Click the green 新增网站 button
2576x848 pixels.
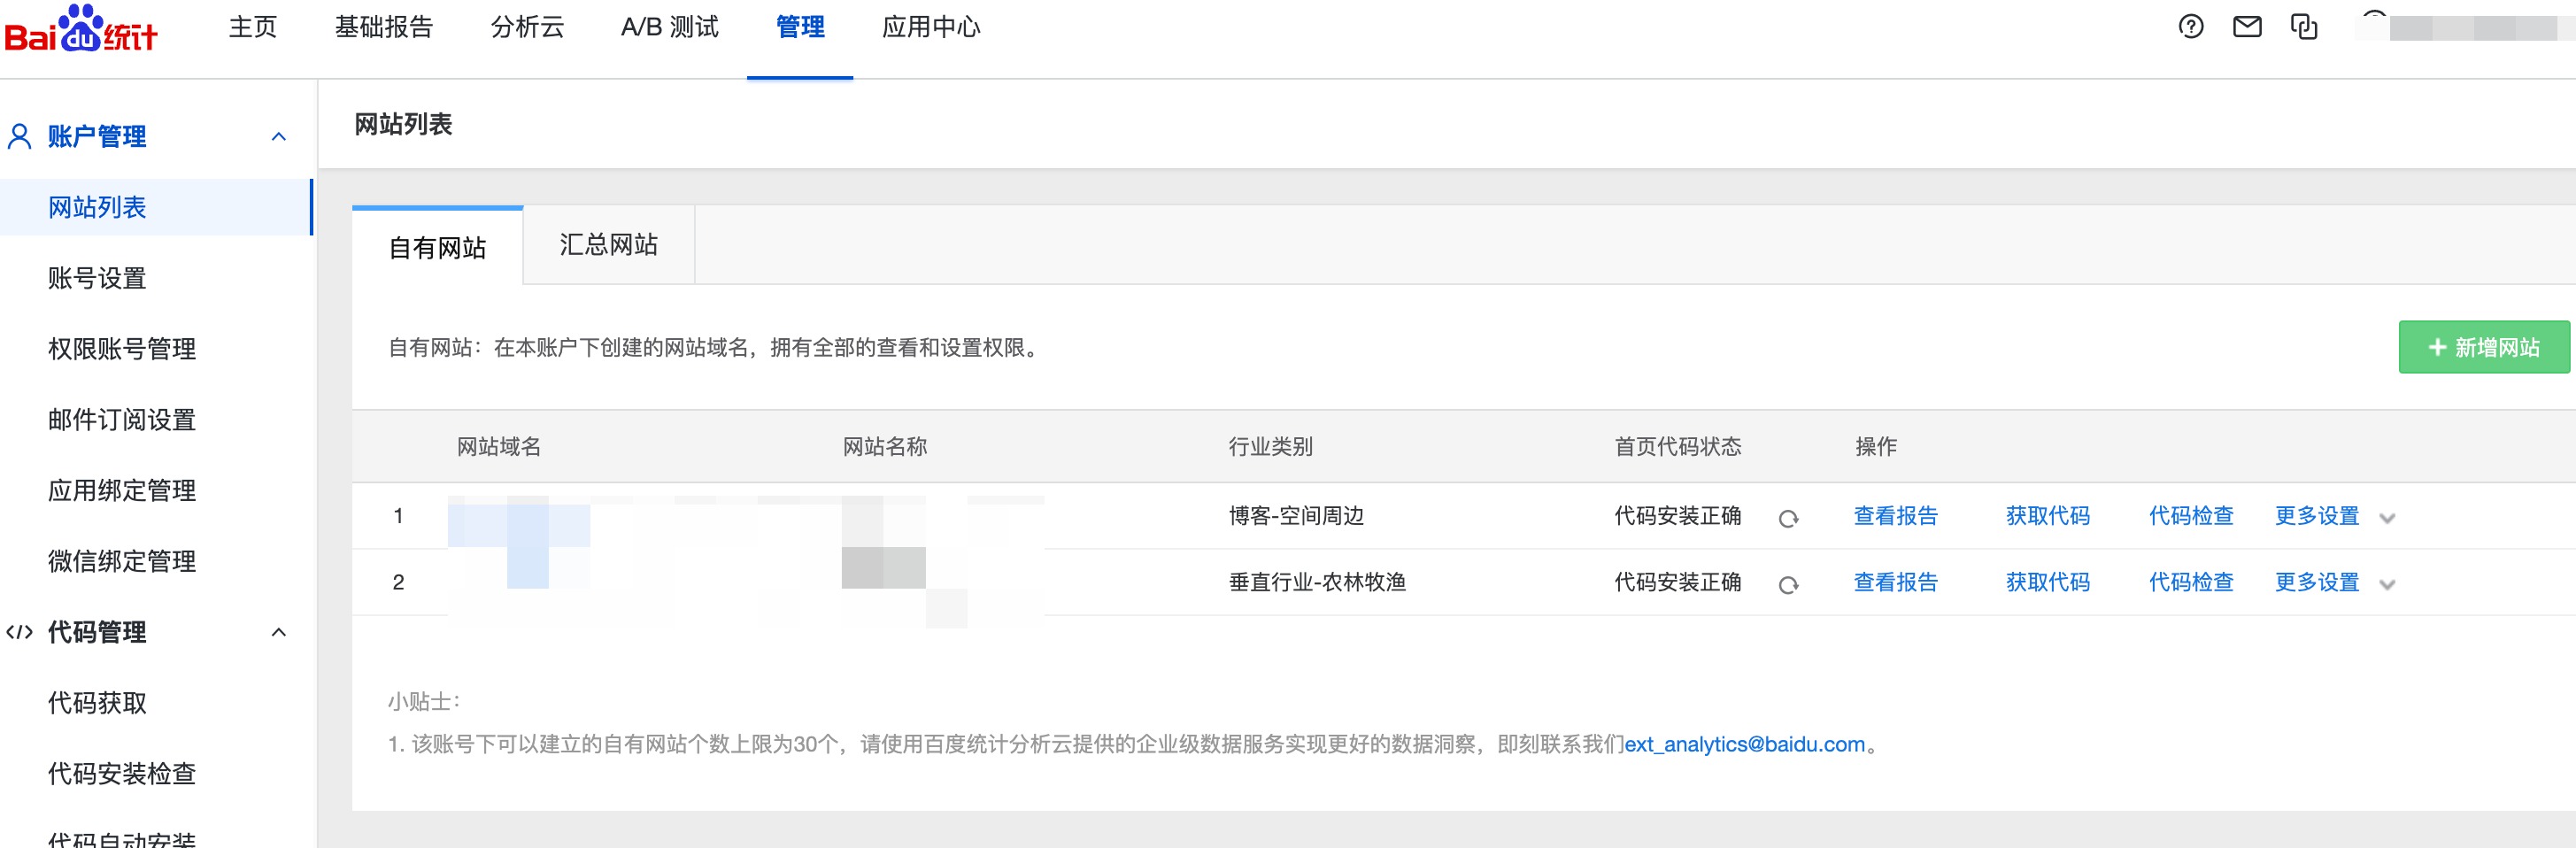coord(2484,347)
